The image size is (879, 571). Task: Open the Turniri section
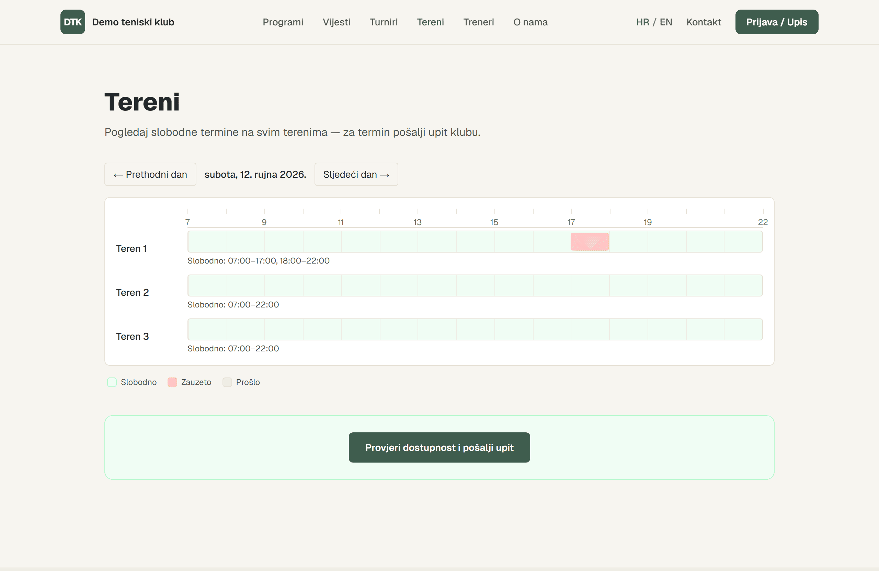point(384,22)
